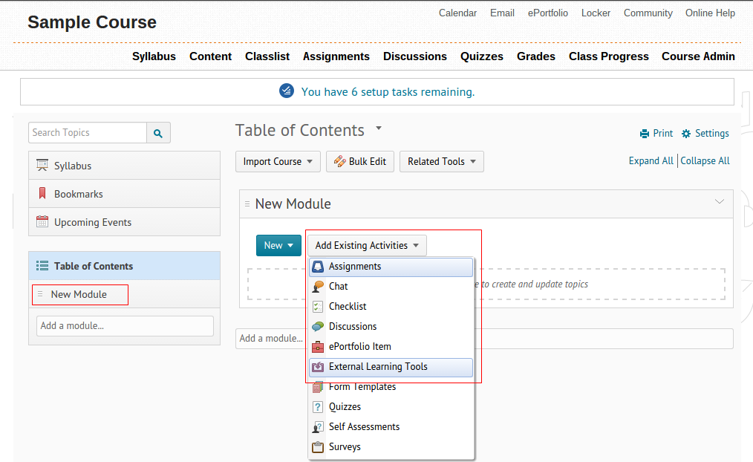
Task: Click the Checklist icon in the menu
Action: pos(318,307)
